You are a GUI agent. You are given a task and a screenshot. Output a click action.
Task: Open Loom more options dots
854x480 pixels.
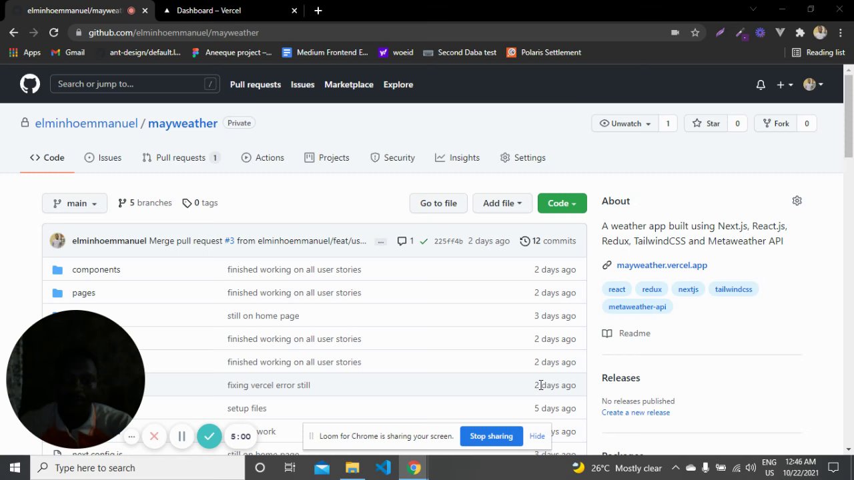(x=131, y=437)
